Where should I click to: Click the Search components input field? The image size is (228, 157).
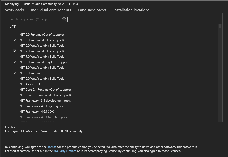point(35,19)
